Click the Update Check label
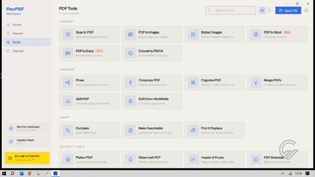 pyautogui.click(x=25, y=140)
